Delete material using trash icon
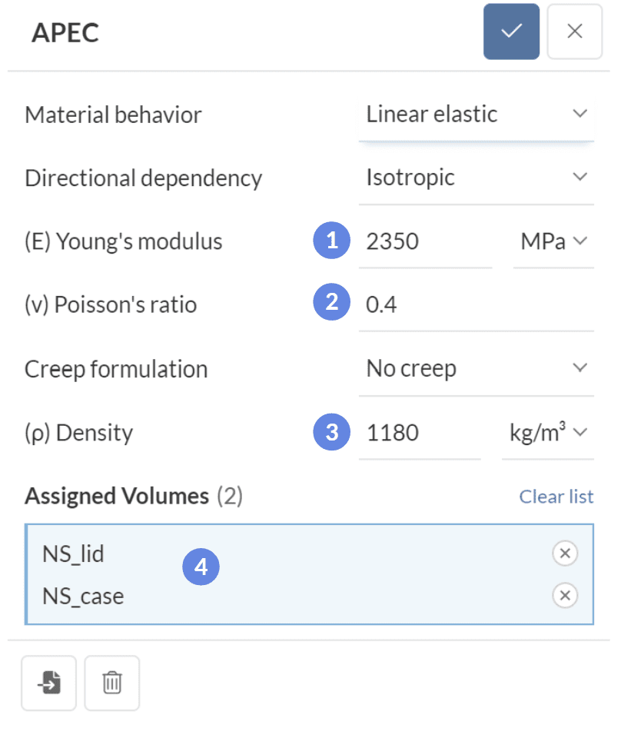Image resolution: width=621 pixels, height=738 pixels. (x=112, y=683)
